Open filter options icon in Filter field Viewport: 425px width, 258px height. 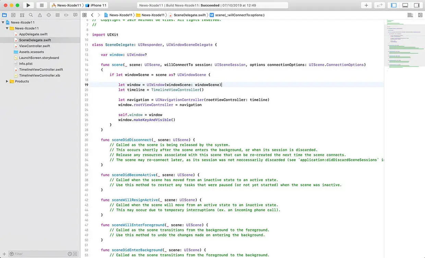coord(12,254)
